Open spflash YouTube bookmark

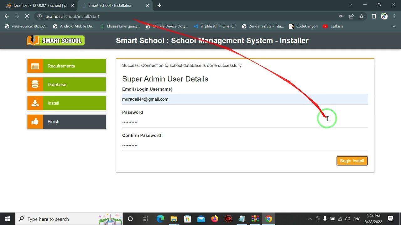point(333,26)
